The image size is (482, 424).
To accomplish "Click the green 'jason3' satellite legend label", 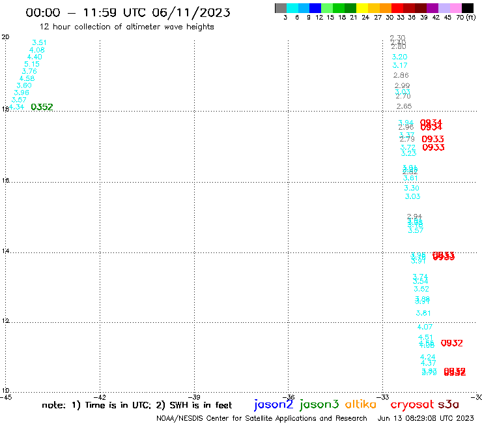I will [319, 404].
